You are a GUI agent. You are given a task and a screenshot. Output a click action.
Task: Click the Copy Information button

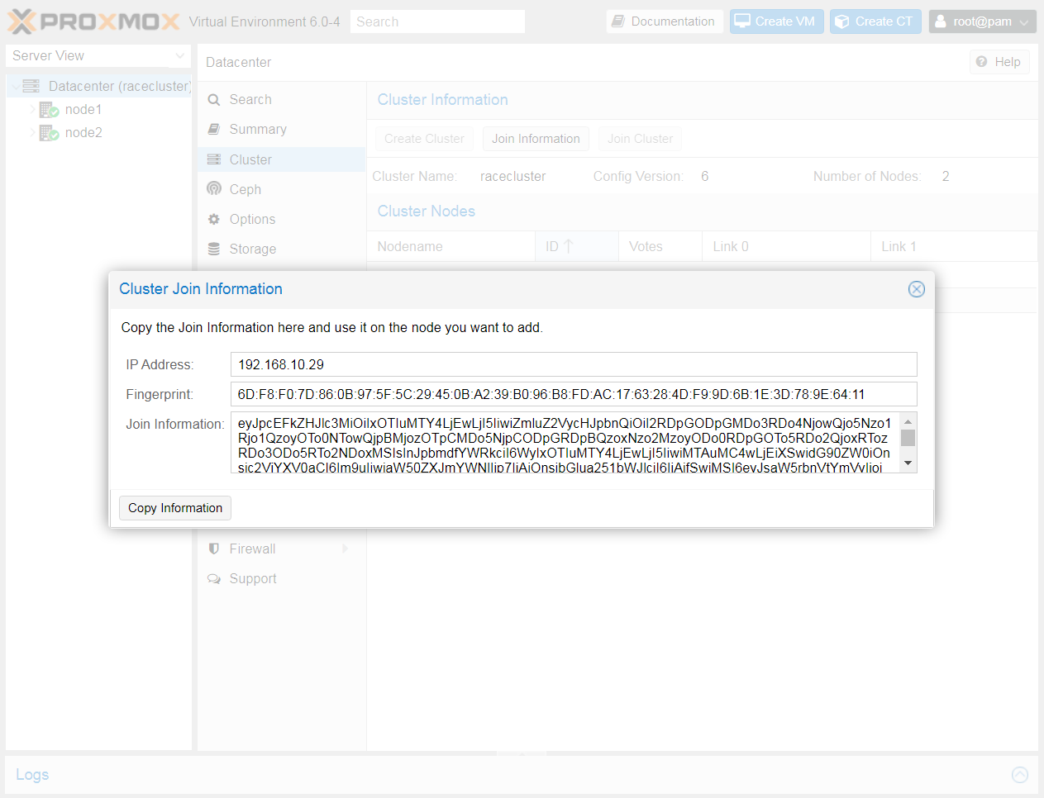click(175, 508)
